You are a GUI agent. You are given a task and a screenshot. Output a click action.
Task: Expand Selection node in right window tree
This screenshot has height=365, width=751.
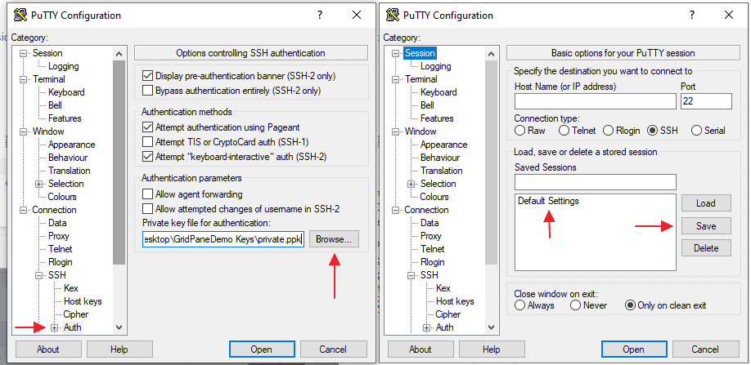point(411,184)
